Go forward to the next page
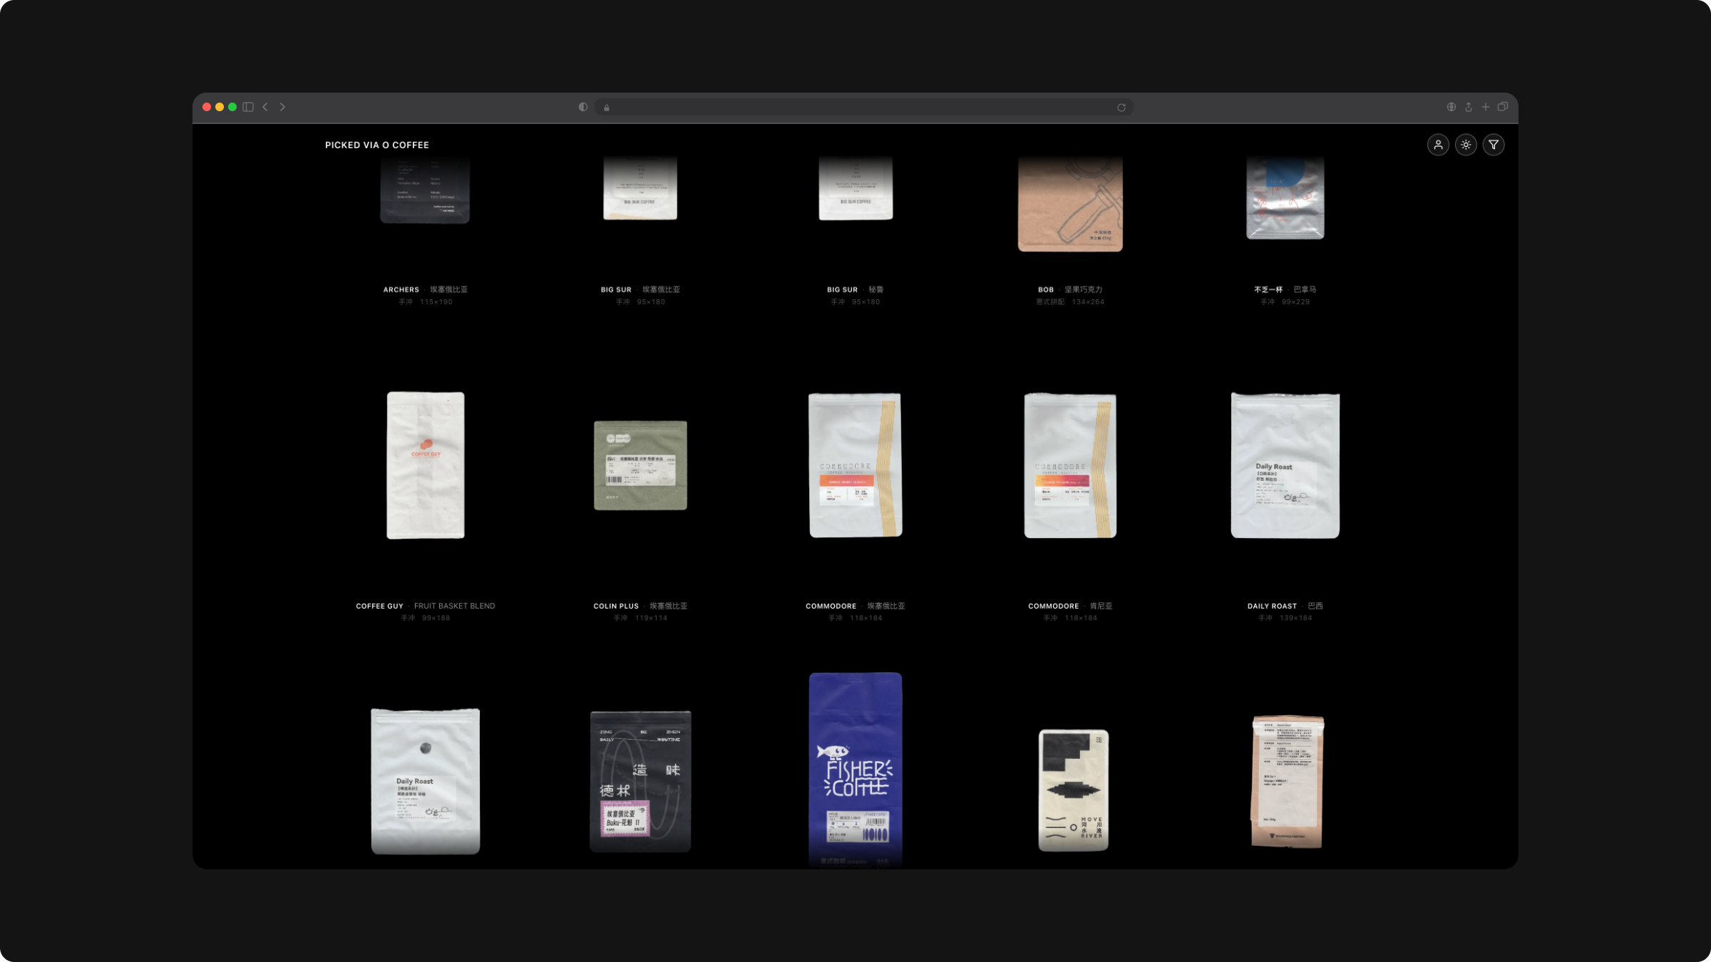Viewport: 1711px width, 962px height. (282, 107)
